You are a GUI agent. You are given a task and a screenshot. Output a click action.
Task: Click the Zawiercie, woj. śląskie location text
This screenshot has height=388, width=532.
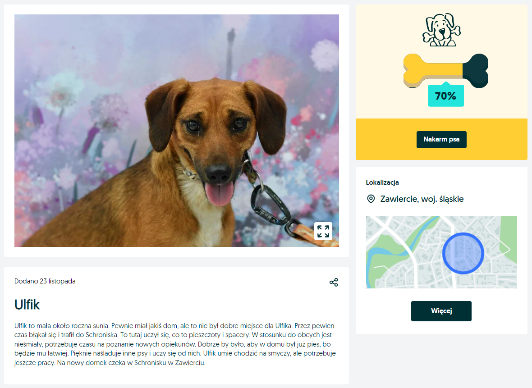tap(422, 199)
